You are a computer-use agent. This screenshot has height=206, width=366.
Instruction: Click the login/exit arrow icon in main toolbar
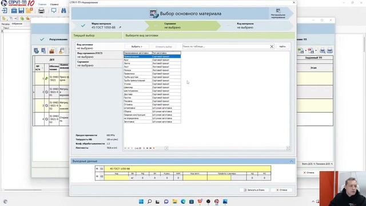point(5,10)
